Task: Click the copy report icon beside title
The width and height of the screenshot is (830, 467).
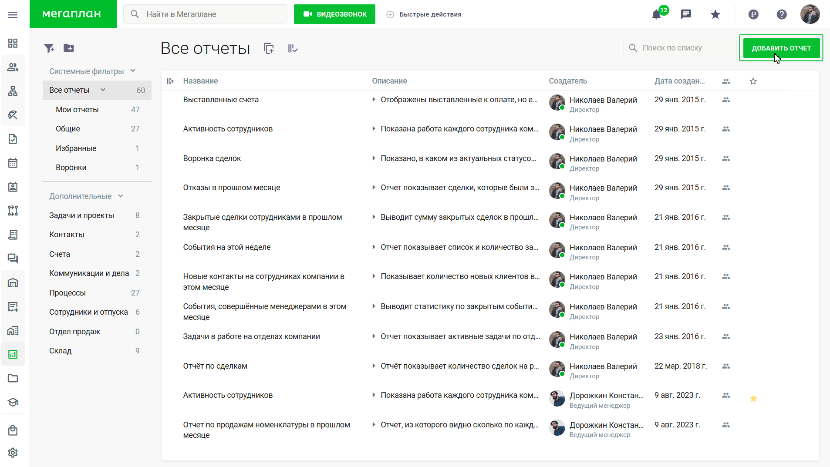Action: click(x=269, y=48)
